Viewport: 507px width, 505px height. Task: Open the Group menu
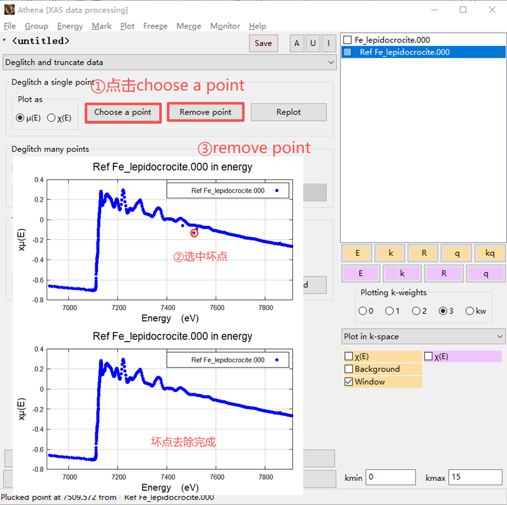click(x=37, y=26)
